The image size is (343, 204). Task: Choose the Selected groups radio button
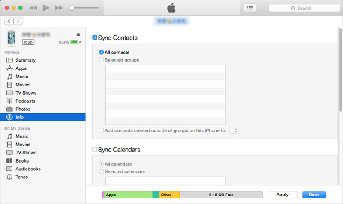(x=101, y=60)
